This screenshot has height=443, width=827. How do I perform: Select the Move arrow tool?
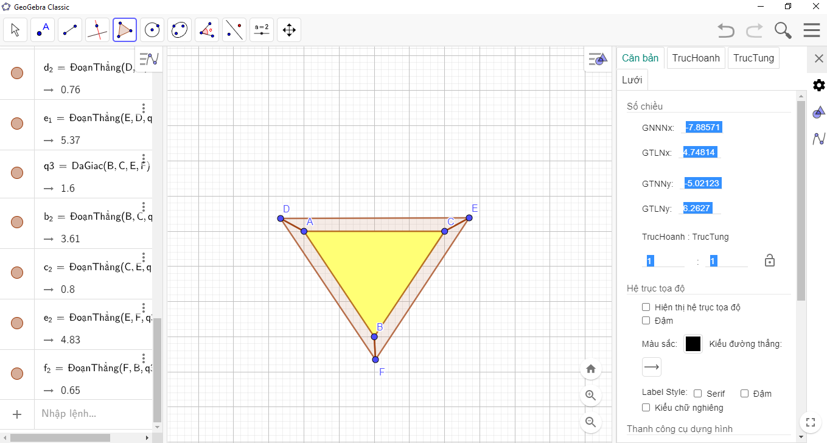15,30
